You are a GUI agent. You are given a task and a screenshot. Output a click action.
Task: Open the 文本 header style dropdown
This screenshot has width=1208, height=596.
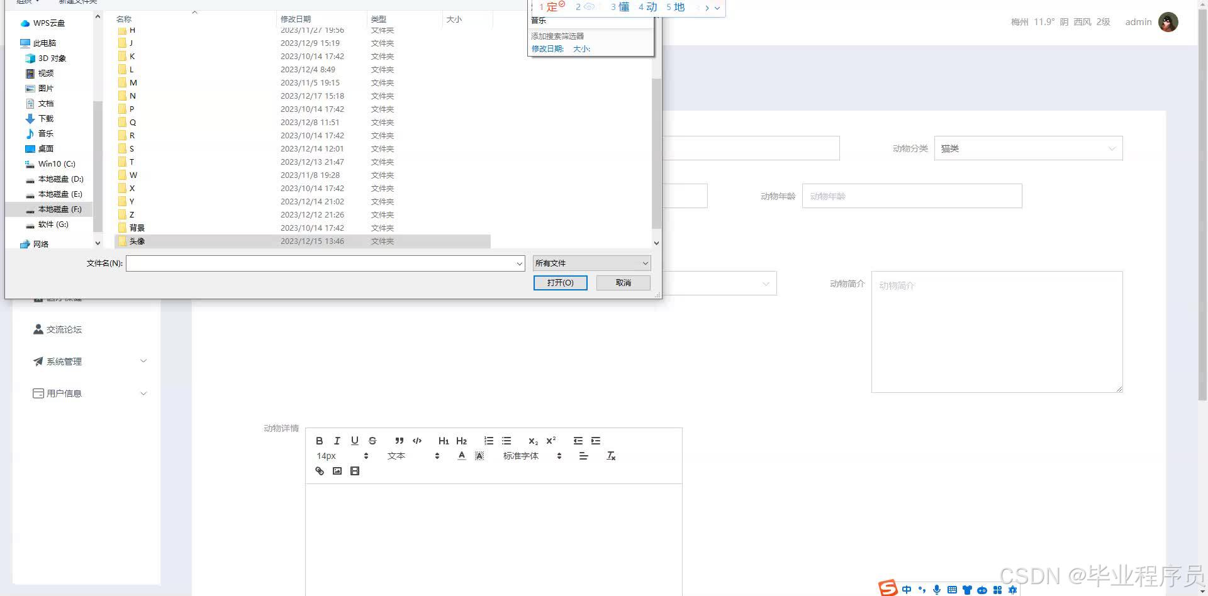pos(413,456)
